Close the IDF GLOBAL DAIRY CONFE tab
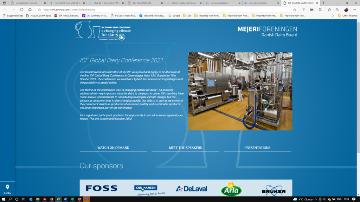 pos(317,3)
